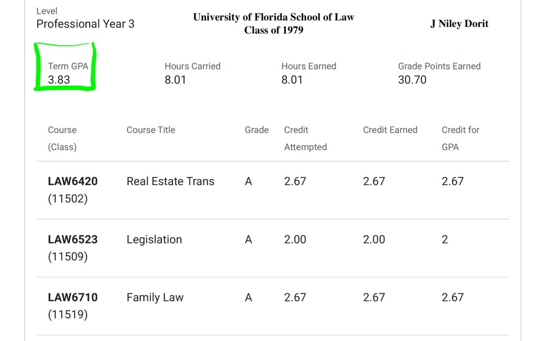
Task: Select the Family Law course title
Action: pos(155,297)
